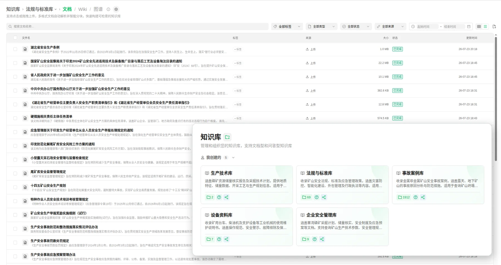The image size is (501, 265).
Task: Open document count 69 on 法规与标准库 card
Action: 306,197
